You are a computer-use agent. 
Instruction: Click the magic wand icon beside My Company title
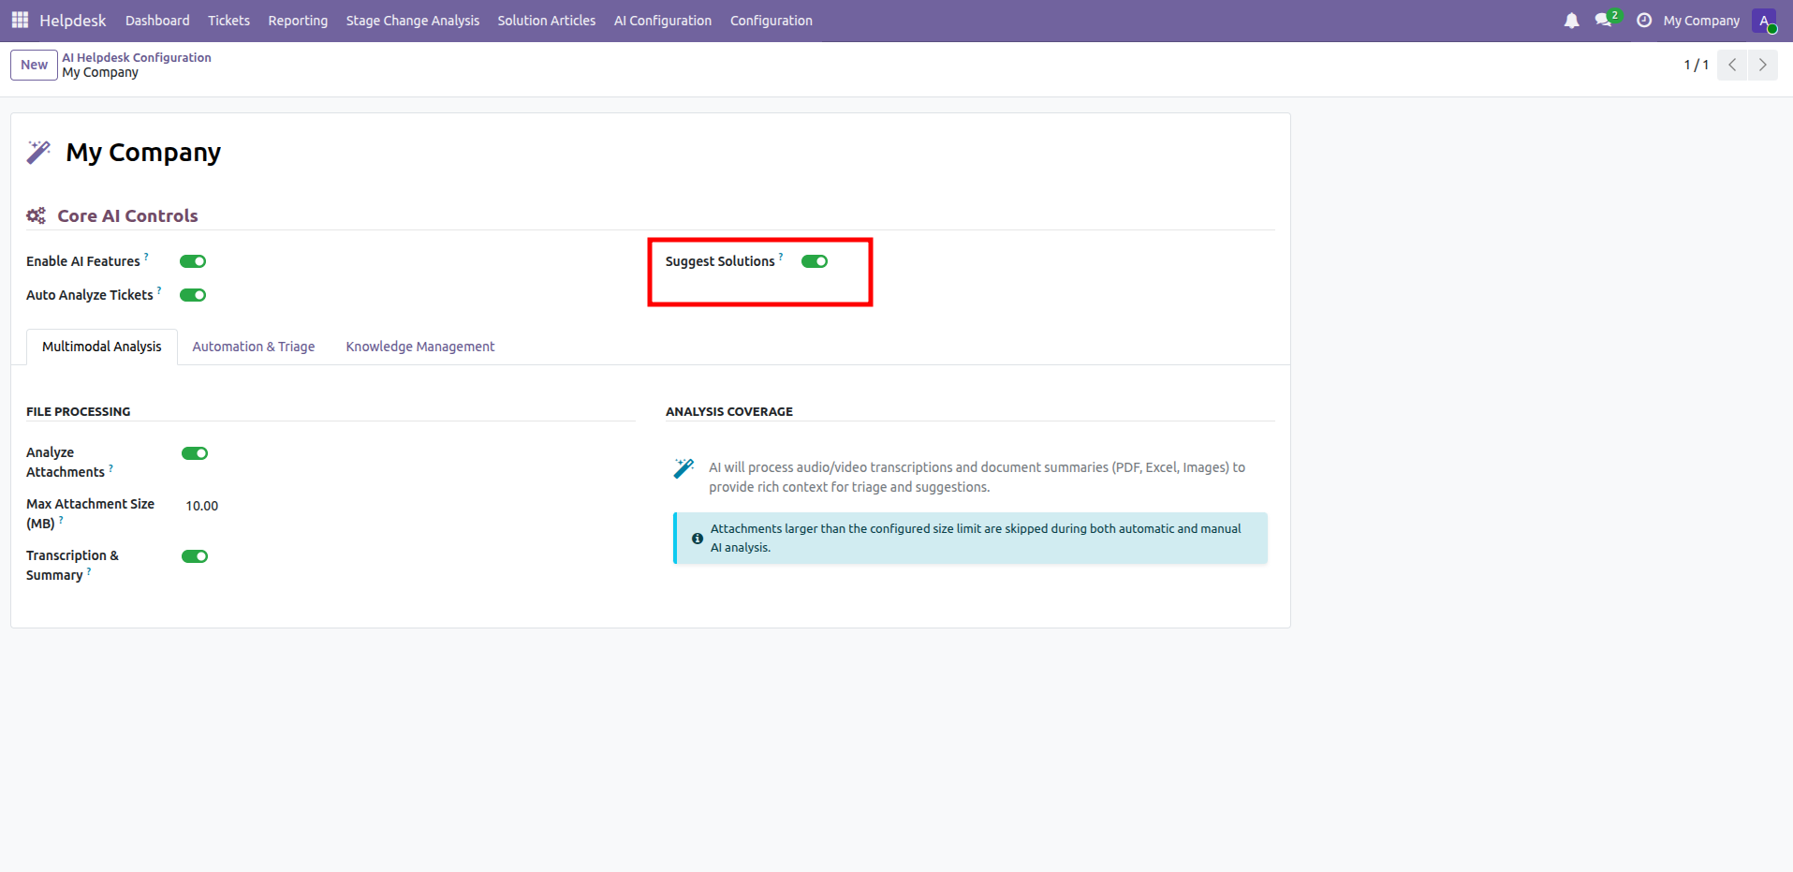[x=38, y=152]
